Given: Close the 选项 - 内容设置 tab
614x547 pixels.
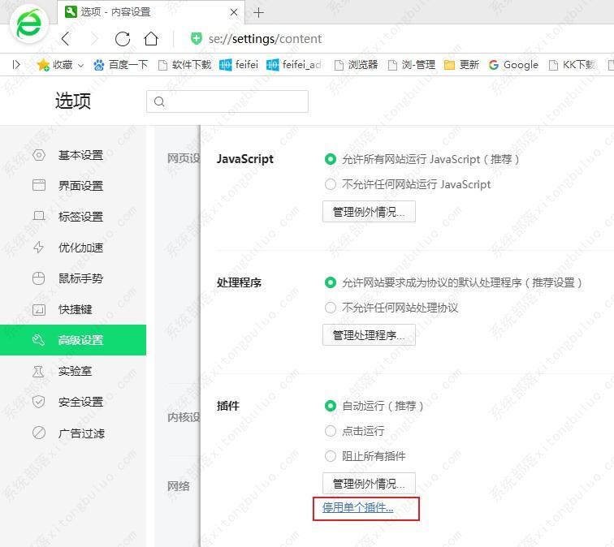Looking at the screenshot, I should (235, 12).
